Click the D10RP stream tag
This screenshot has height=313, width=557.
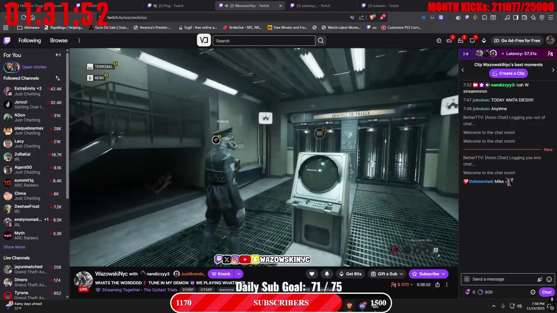coord(188,290)
